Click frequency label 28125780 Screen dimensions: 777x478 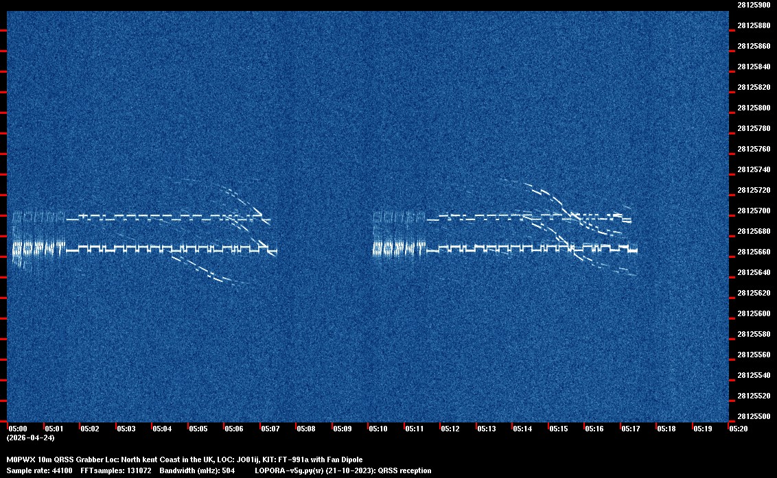point(754,128)
